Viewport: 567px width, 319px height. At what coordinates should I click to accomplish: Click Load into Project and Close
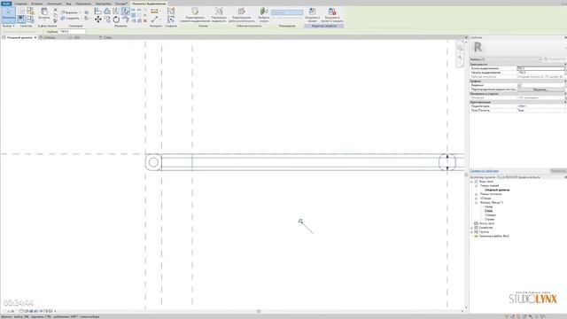(x=332, y=15)
